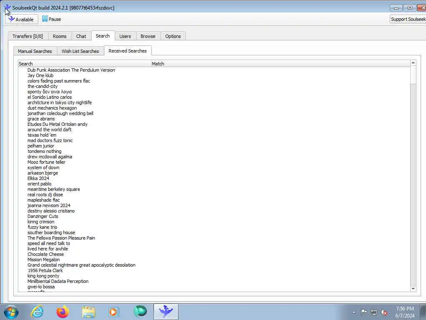The height and width of the screenshot is (320, 426).
Task: Open the Chat tab
Action: click(x=81, y=36)
